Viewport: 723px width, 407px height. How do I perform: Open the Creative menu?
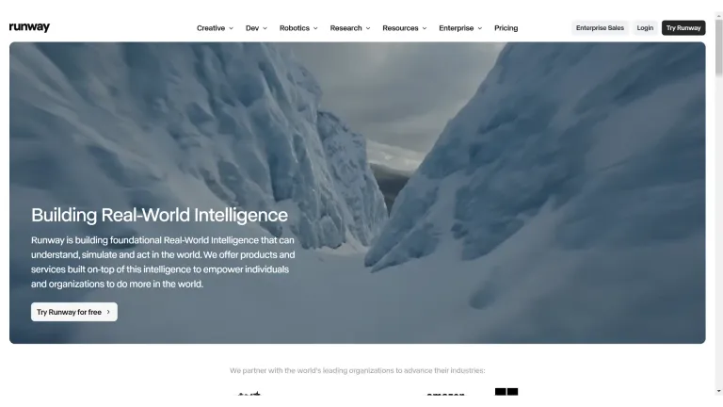pyautogui.click(x=215, y=28)
